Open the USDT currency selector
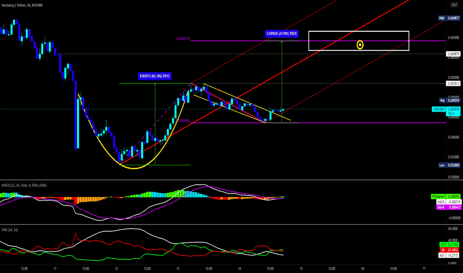The image size is (463, 273). pyautogui.click(x=454, y=5)
